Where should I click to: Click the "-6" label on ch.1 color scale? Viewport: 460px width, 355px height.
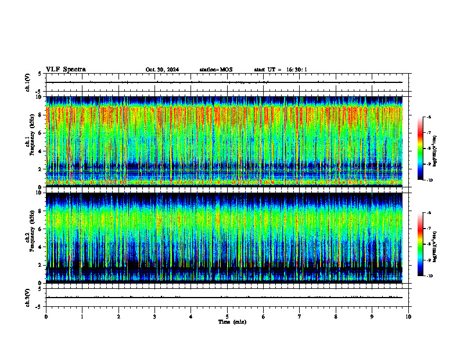coord(429,117)
